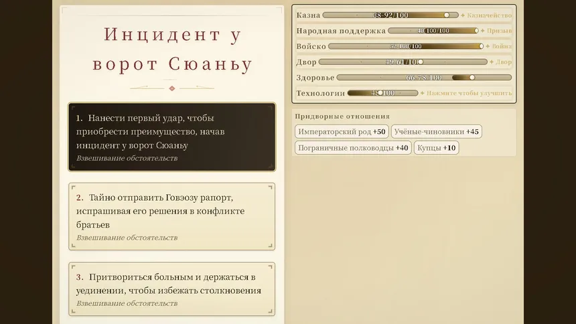
Task: Click the star icon before Нажмите чтобы улучшить
Action: [x=423, y=93]
